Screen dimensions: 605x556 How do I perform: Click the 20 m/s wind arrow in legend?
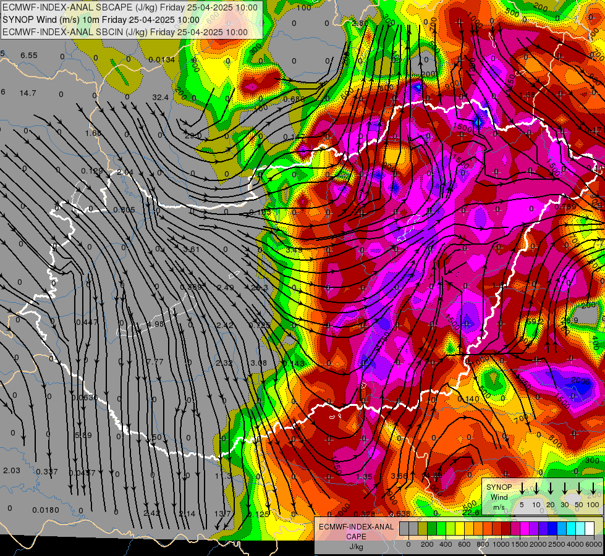pos(551,489)
